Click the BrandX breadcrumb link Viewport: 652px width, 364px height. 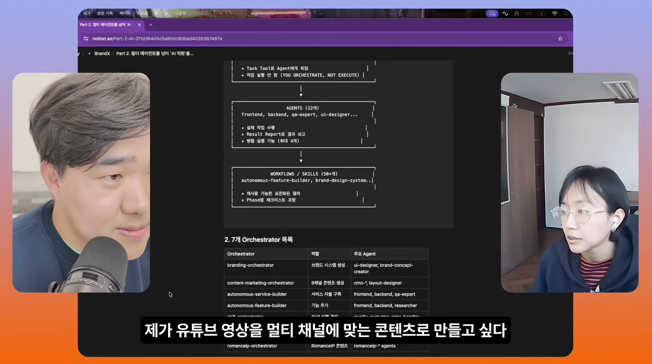102,53
